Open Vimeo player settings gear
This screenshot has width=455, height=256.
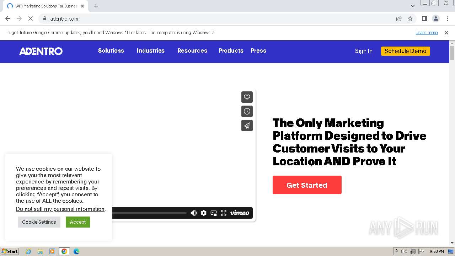204,213
